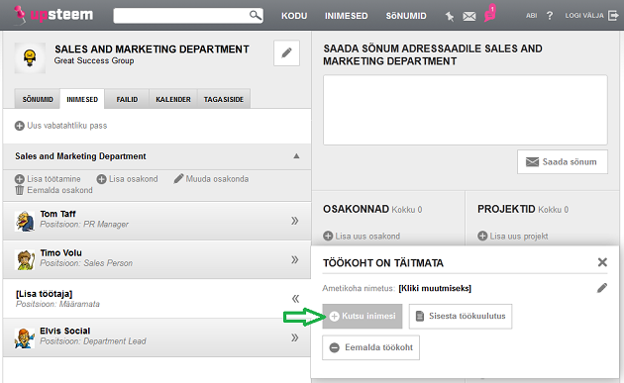Collapse the Sales and Marketing Department section

tap(296, 156)
